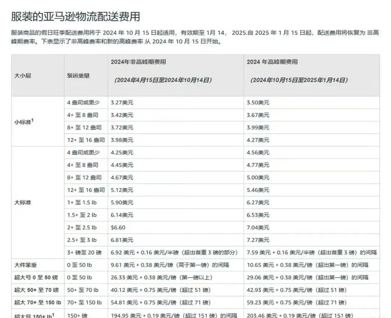The width and height of the screenshot is (391, 318).
Task: Select 4 盎司或更少 in the 4.25美元 row
Action: point(83,152)
